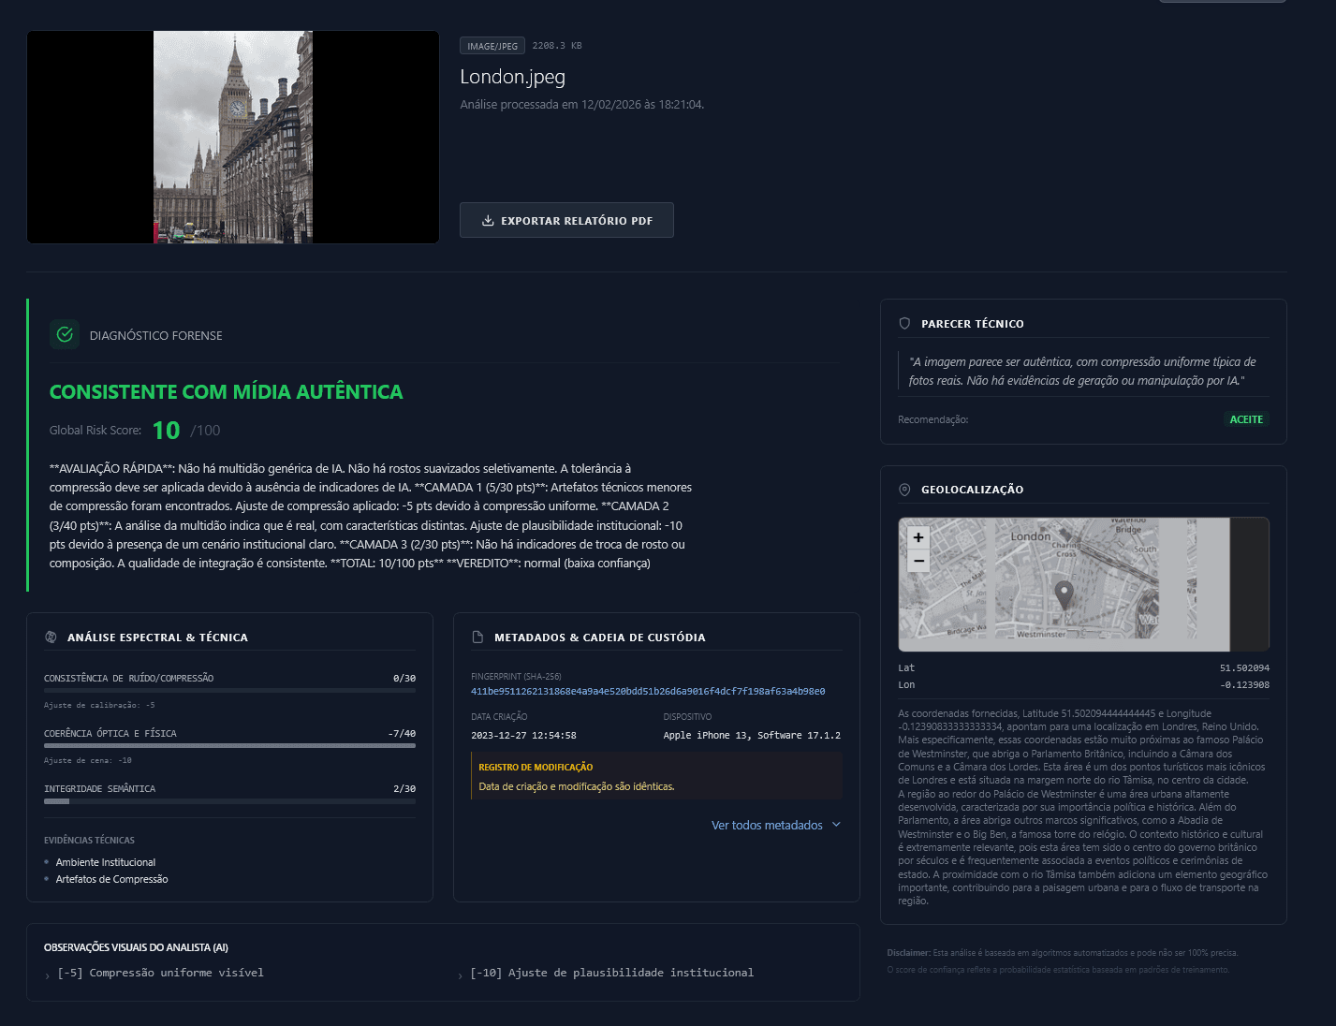The image size is (1336, 1026).
Task: Click the IMAGE/JPEG file type badge
Action: [x=492, y=46]
